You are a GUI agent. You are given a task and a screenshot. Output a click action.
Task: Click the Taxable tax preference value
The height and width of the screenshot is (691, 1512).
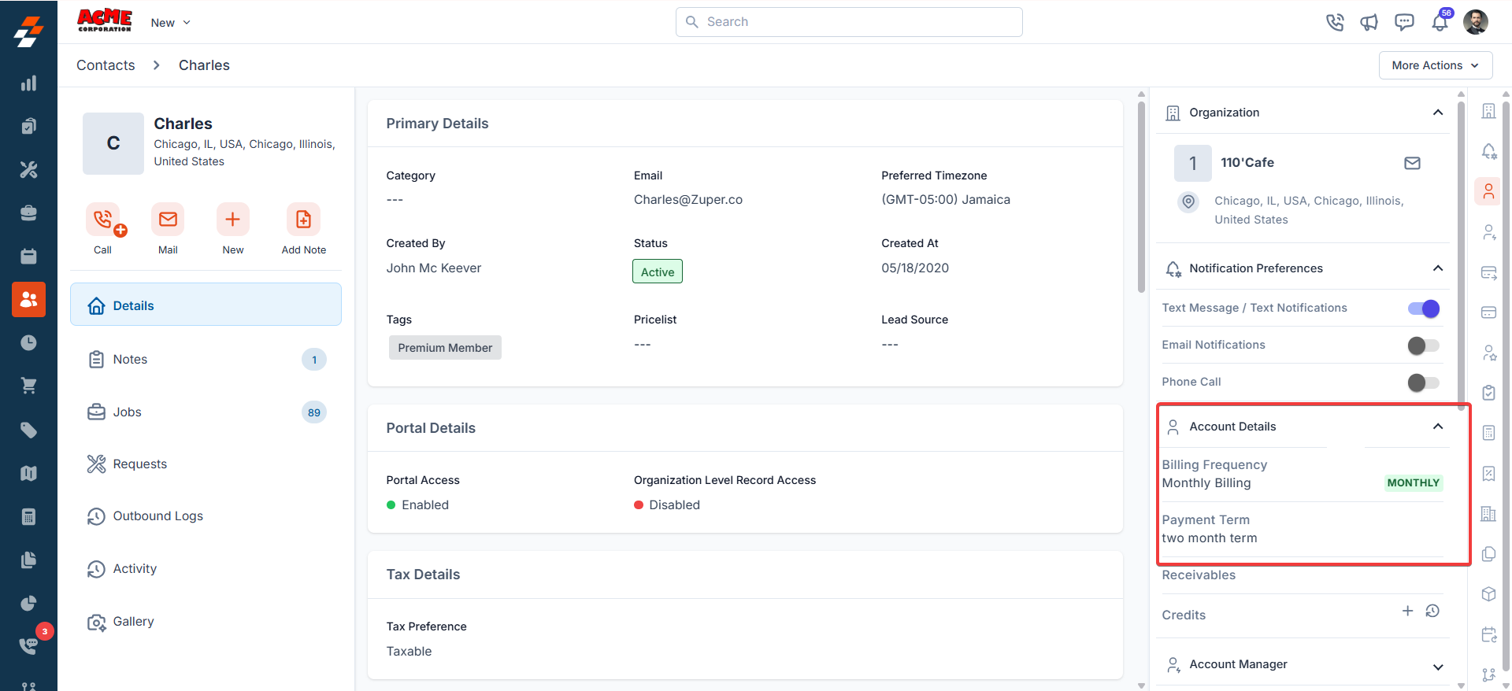[x=409, y=652]
